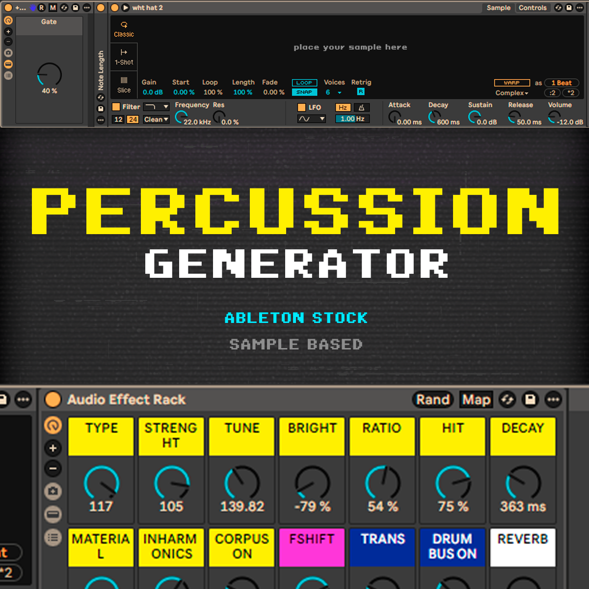Click the Map button
The height and width of the screenshot is (589, 589).
[476, 400]
